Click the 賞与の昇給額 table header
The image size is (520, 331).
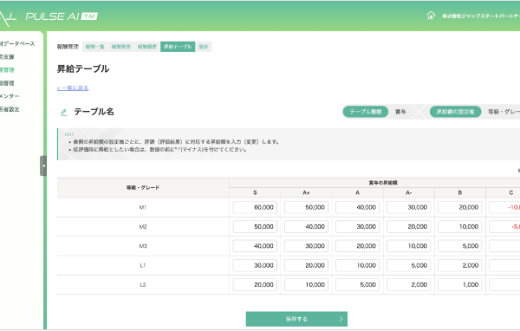click(383, 183)
